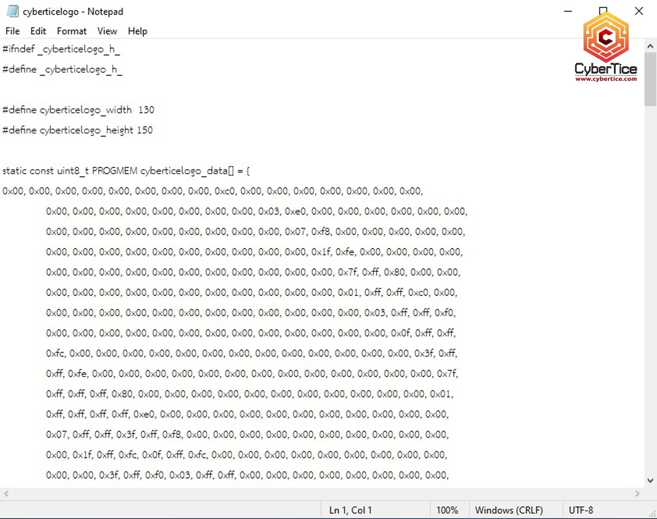Click the vertical scrollbar down arrow

coord(650,480)
